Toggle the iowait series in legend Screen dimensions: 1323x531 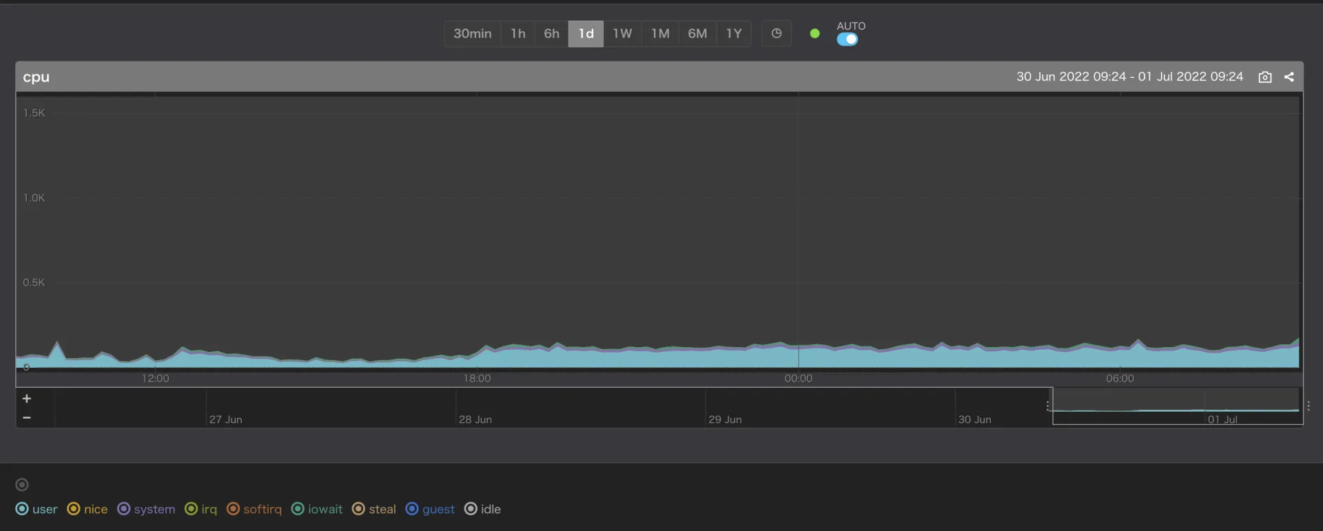point(317,509)
